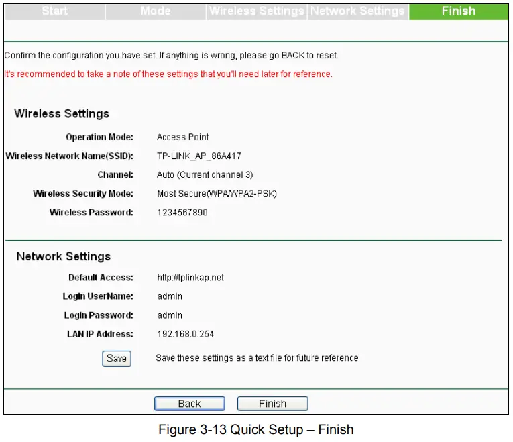
Task: Click the wireless password value 1234567890
Action: pyautogui.click(x=182, y=213)
